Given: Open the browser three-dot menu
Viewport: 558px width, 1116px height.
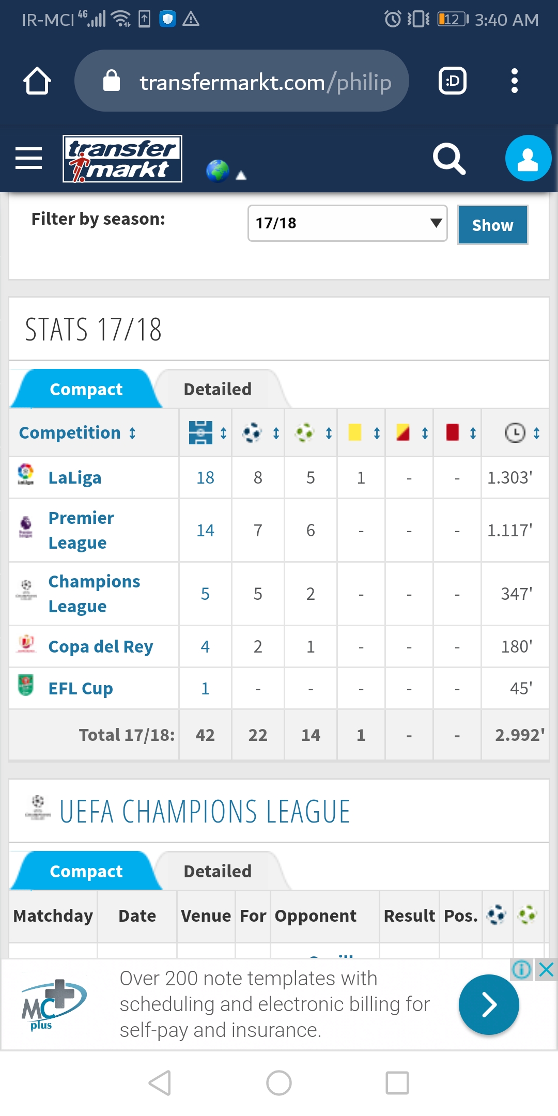Looking at the screenshot, I should [x=514, y=81].
